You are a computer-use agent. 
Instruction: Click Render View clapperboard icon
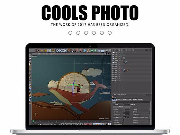click(x=73, y=51)
